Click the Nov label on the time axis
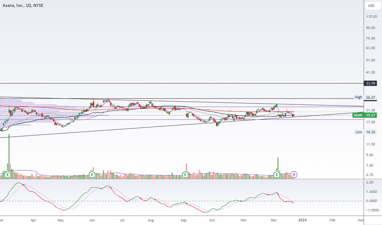 coord(243,220)
